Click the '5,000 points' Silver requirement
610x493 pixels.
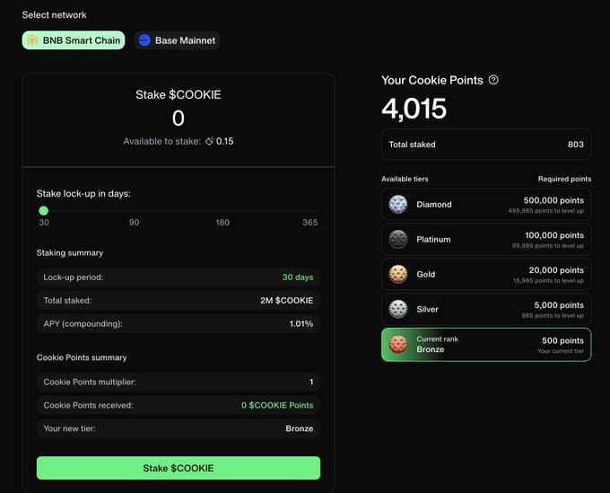[559, 305]
